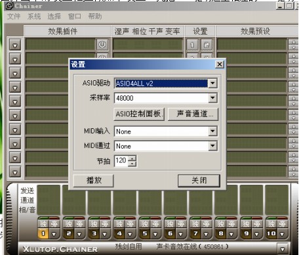Click the 节拍 tempo field showing 120
The image size is (299, 255).
pos(121,161)
